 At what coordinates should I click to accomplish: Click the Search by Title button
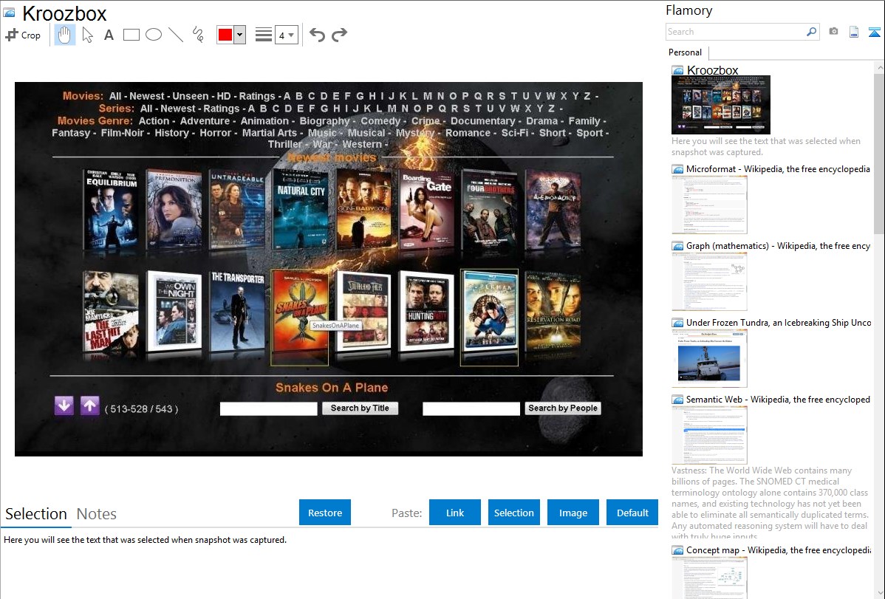point(360,408)
